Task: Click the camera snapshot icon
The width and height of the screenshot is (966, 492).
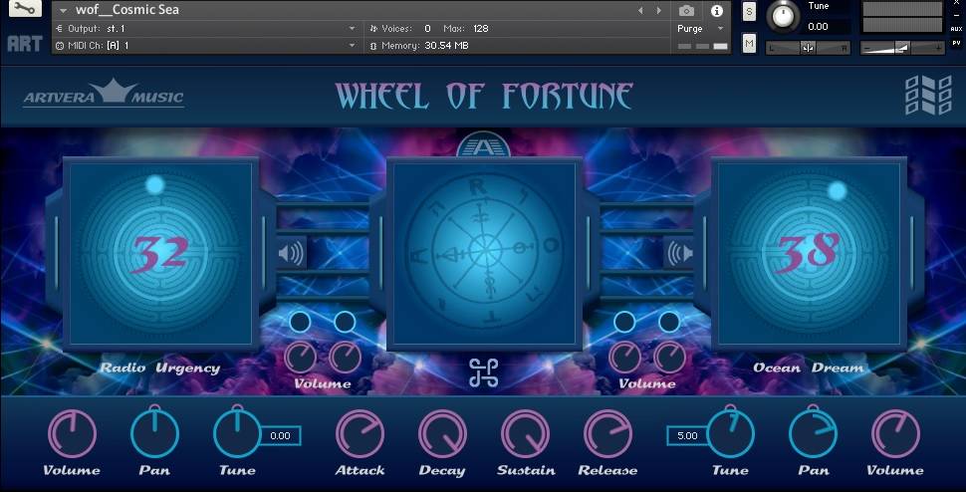Action: pos(686,11)
